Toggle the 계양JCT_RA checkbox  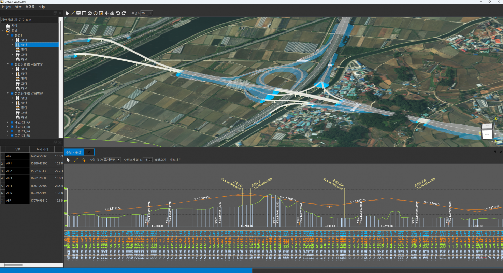coord(12,122)
